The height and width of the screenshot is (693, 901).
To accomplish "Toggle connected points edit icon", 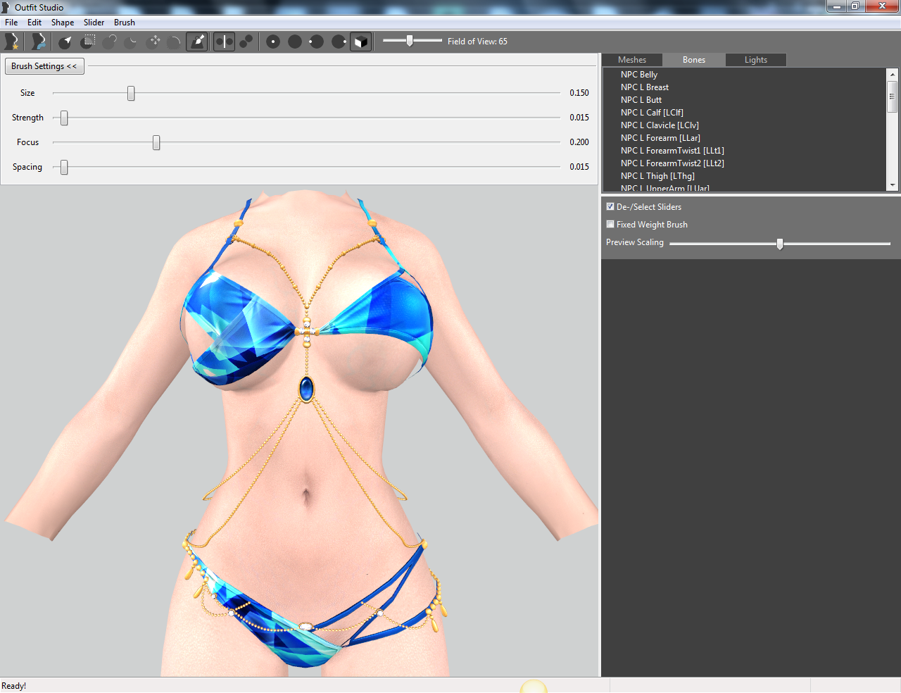I will (x=246, y=42).
